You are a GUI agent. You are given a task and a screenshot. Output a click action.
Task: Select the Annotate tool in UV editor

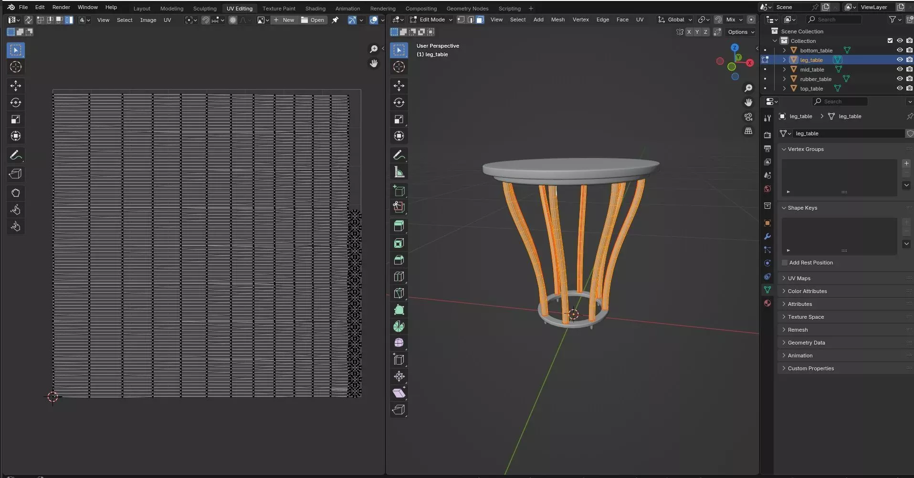[16, 155]
